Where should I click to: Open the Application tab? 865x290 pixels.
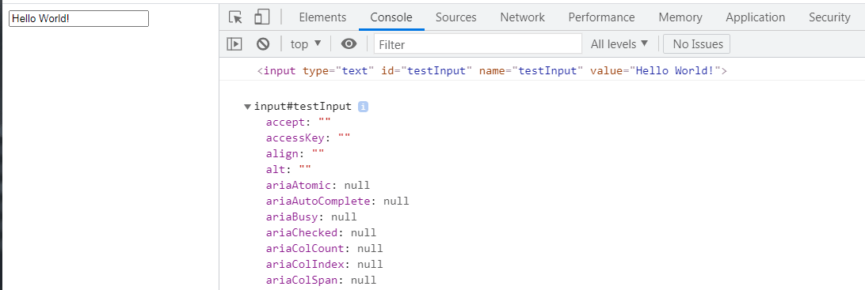[x=755, y=17]
